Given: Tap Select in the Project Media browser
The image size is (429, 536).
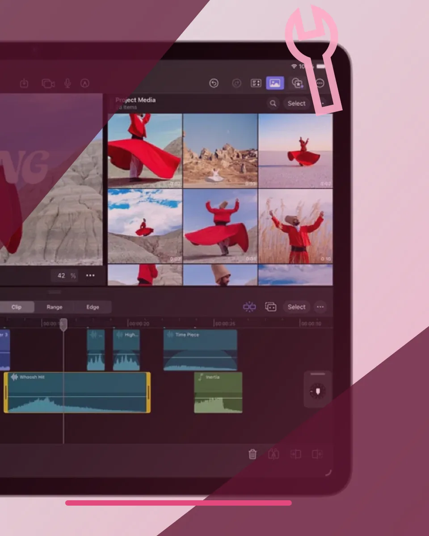Looking at the screenshot, I should pyautogui.click(x=296, y=104).
